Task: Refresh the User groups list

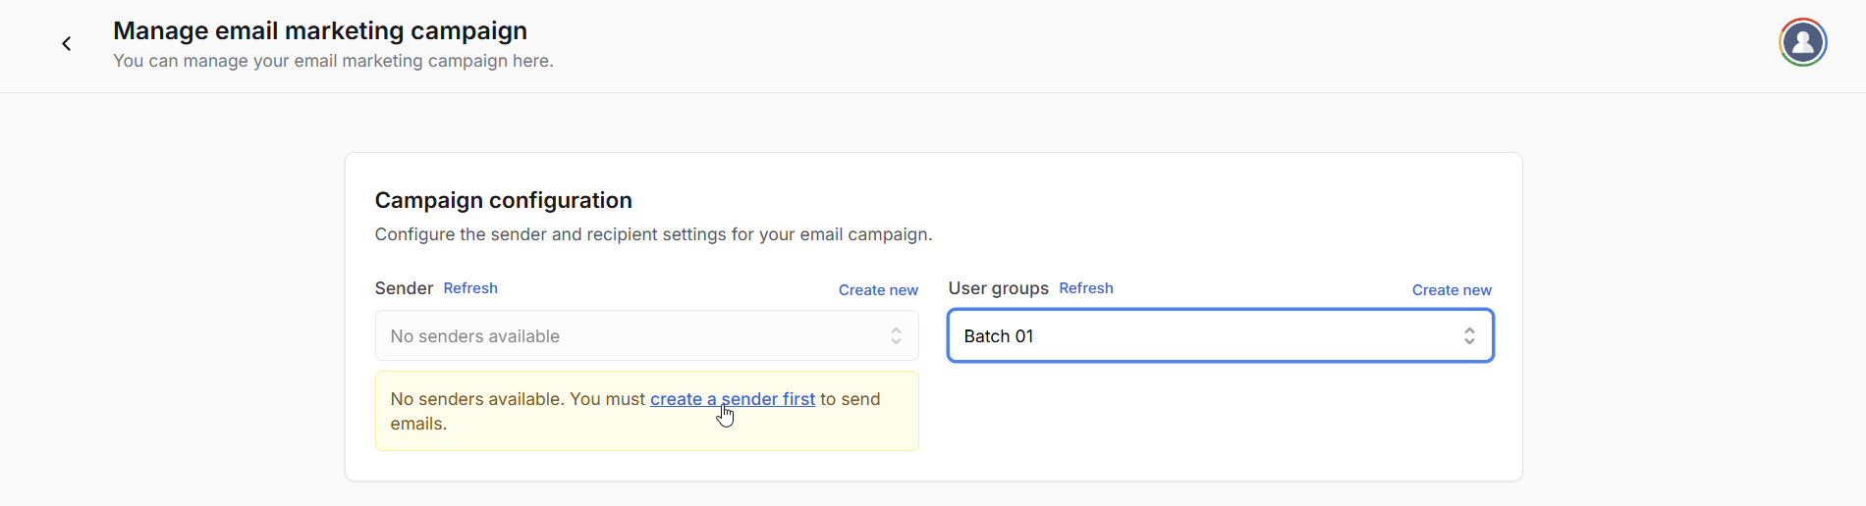Action: 1085,288
